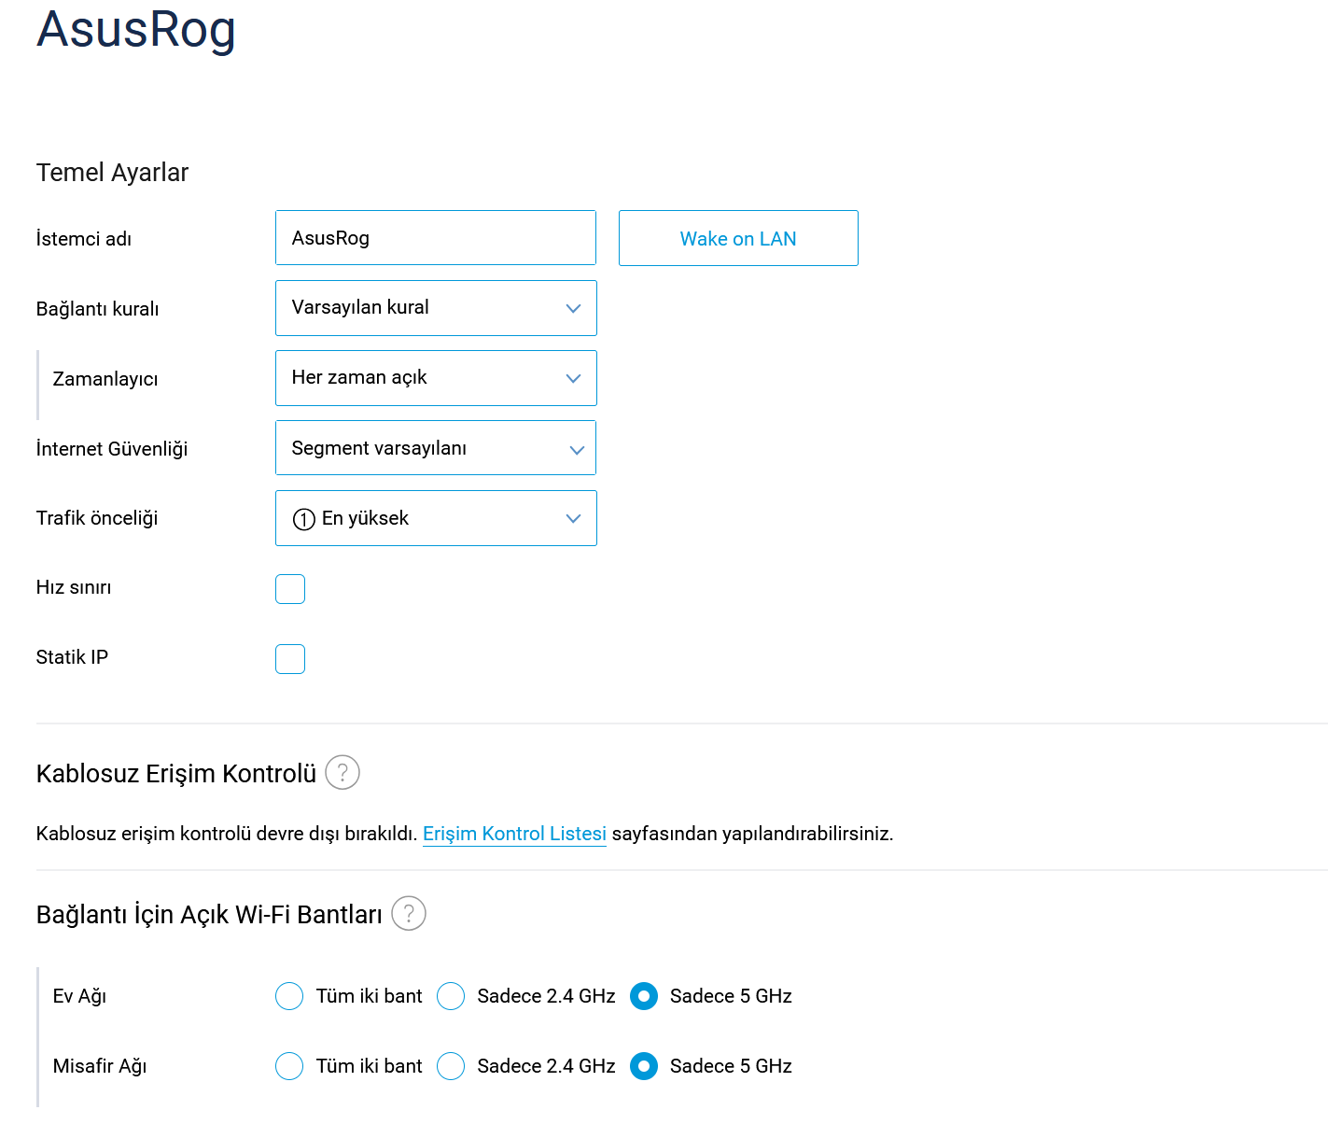Tick the Statik IP checkbox
This screenshot has height=1124, width=1328.
pos(290,659)
